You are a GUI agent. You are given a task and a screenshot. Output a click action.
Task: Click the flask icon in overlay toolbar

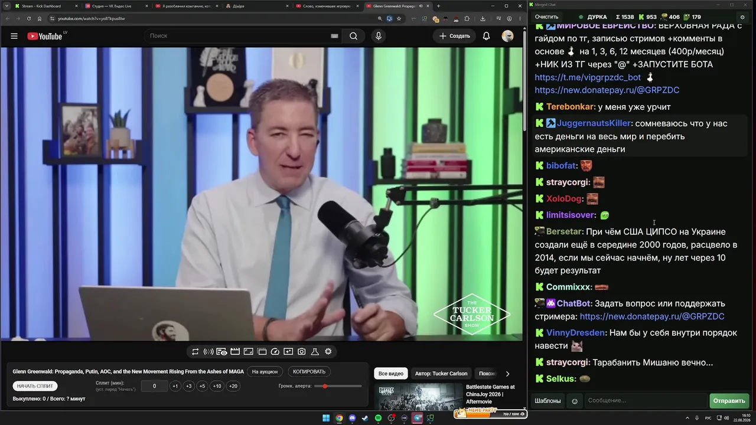click(315, 352)
